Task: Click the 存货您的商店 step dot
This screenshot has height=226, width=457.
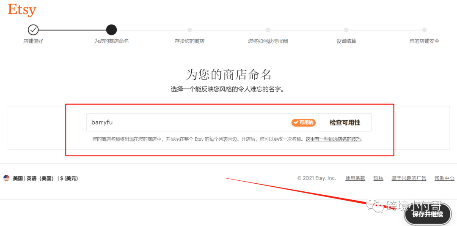Action: coord(190,30)
